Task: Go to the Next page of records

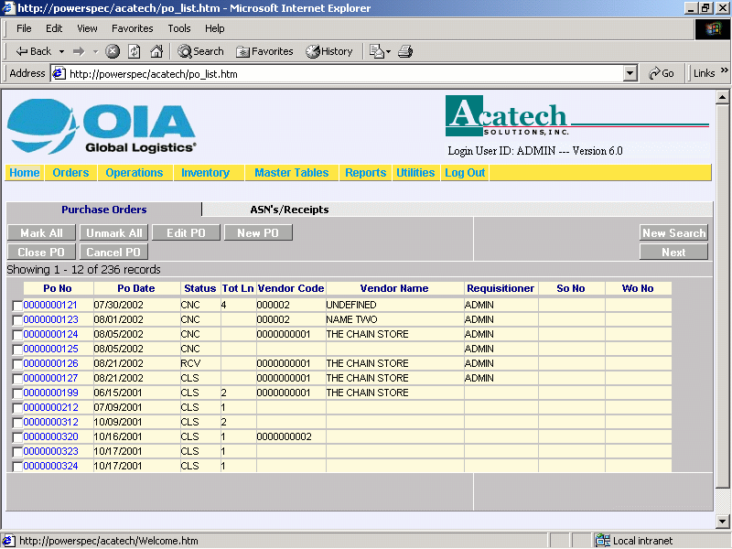Action: point(673,253)
